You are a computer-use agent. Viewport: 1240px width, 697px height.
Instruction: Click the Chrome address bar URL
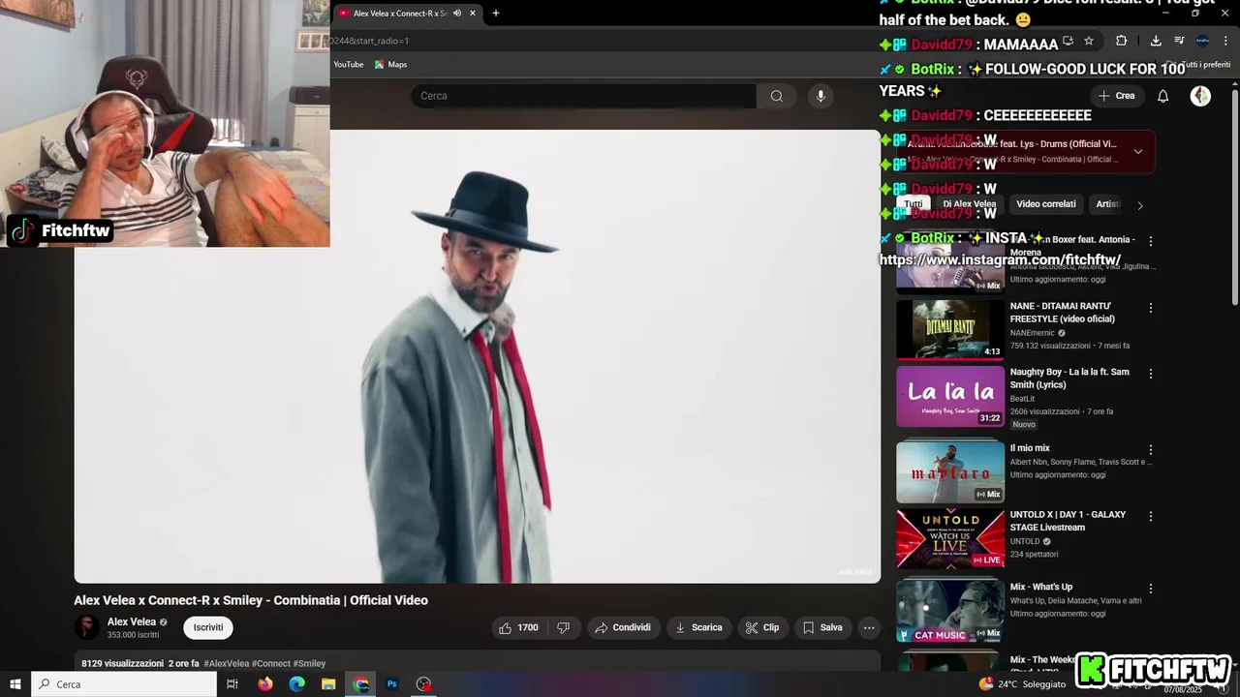(369, 41)
